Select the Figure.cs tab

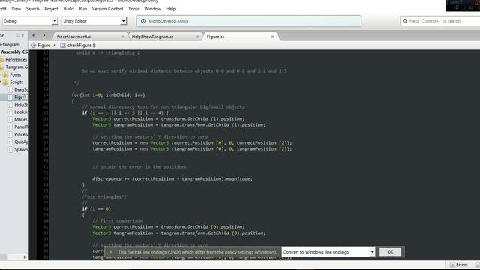coord(215,37)
